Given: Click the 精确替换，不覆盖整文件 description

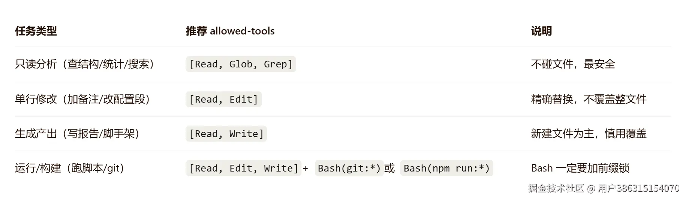Looking at the screenshot, I should click(x=589, y=99).
